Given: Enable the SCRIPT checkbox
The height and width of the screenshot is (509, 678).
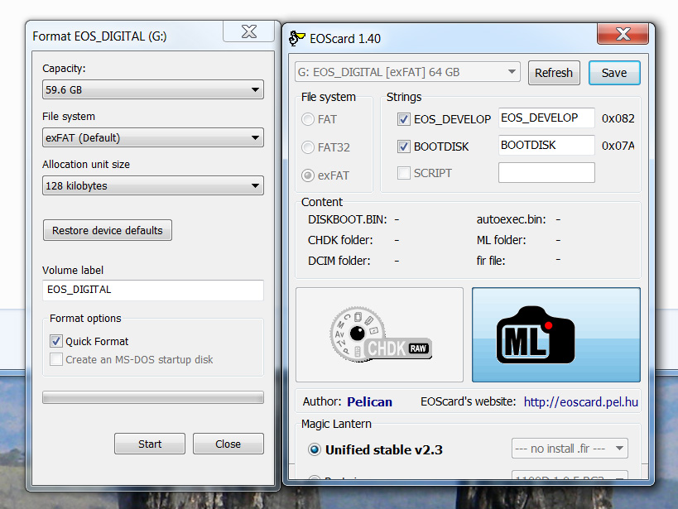Looking at the screenshot, I should pos(403,174).
